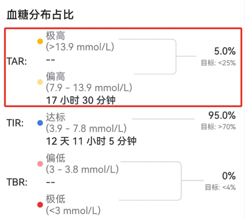
Task: Select the TAR label
Action: pos(16,61)
